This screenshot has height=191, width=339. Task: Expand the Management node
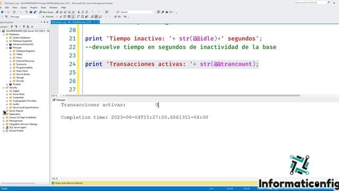click(4, 121)
